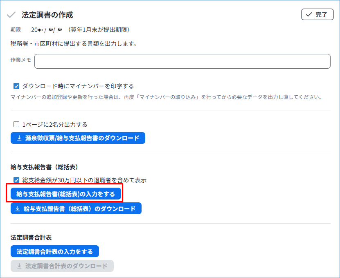Open 給与支払報告書(総括表)の入力をする
The height and width of the screenshot is (278, 340).
[x=66, y=194]
